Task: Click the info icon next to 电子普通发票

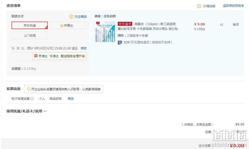Action: (x=32, y=99)
